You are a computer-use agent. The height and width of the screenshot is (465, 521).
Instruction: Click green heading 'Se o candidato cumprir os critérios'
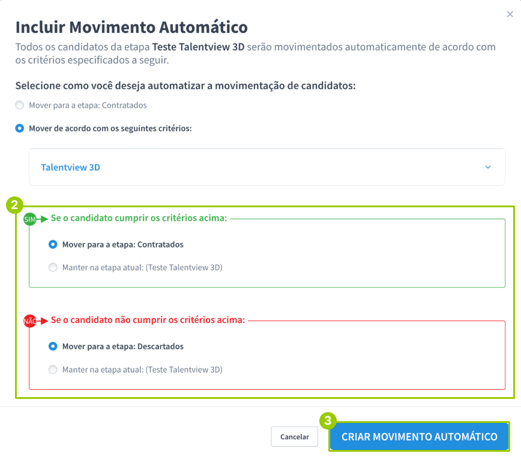click(x=139, y=218)
